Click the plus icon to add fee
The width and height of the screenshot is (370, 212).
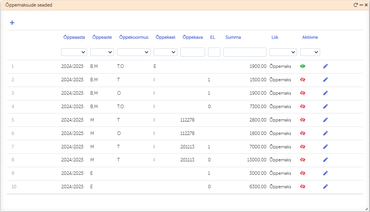tap(12, 23)
